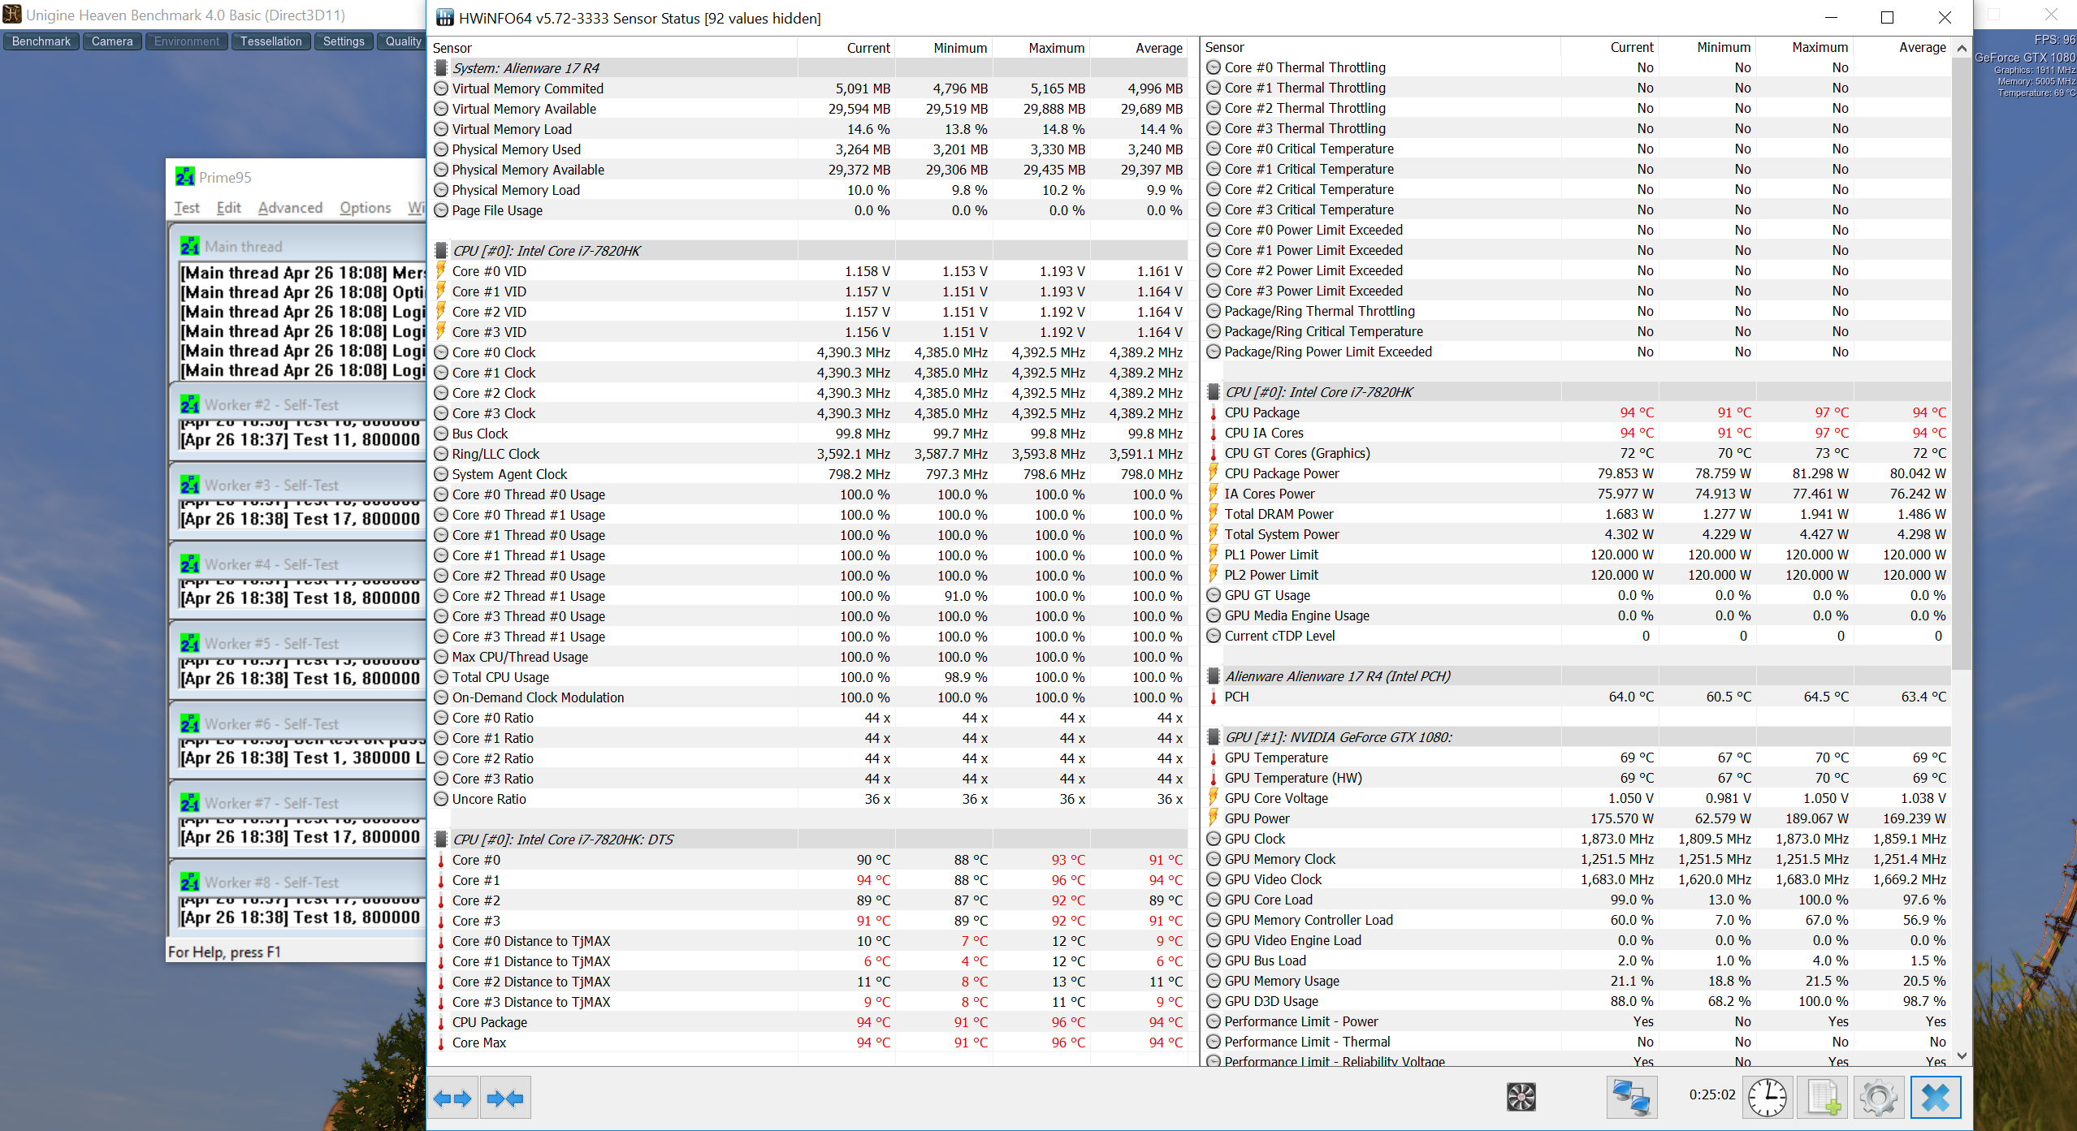The width and height of the screenshot is (2077, 1131).
Task: Select Ring/LLC Clock sensor row
Action: click(x=810, y=453)
